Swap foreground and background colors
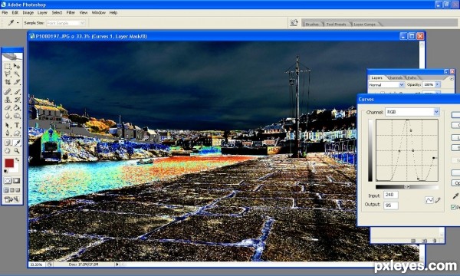The width and height of the screenshot is (460, 276). coord(18,159)
